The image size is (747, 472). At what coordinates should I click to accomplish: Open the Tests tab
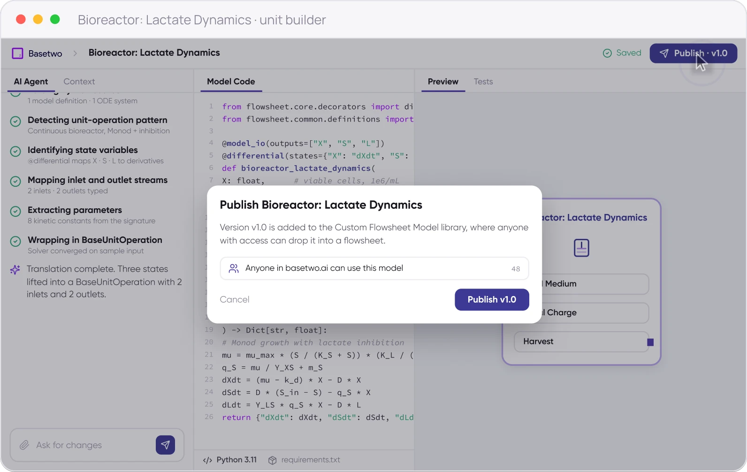click(x=483, y=82)
